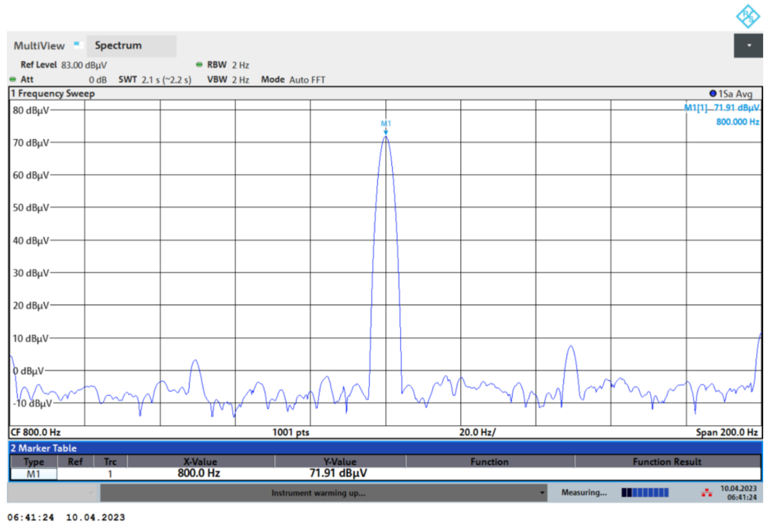
Task: Open the dark dropdown at top right
Action: click(x=748, y=45)
